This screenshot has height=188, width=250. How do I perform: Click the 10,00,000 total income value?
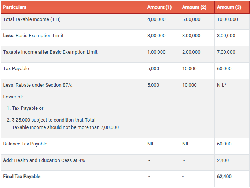tap(227, 19)
